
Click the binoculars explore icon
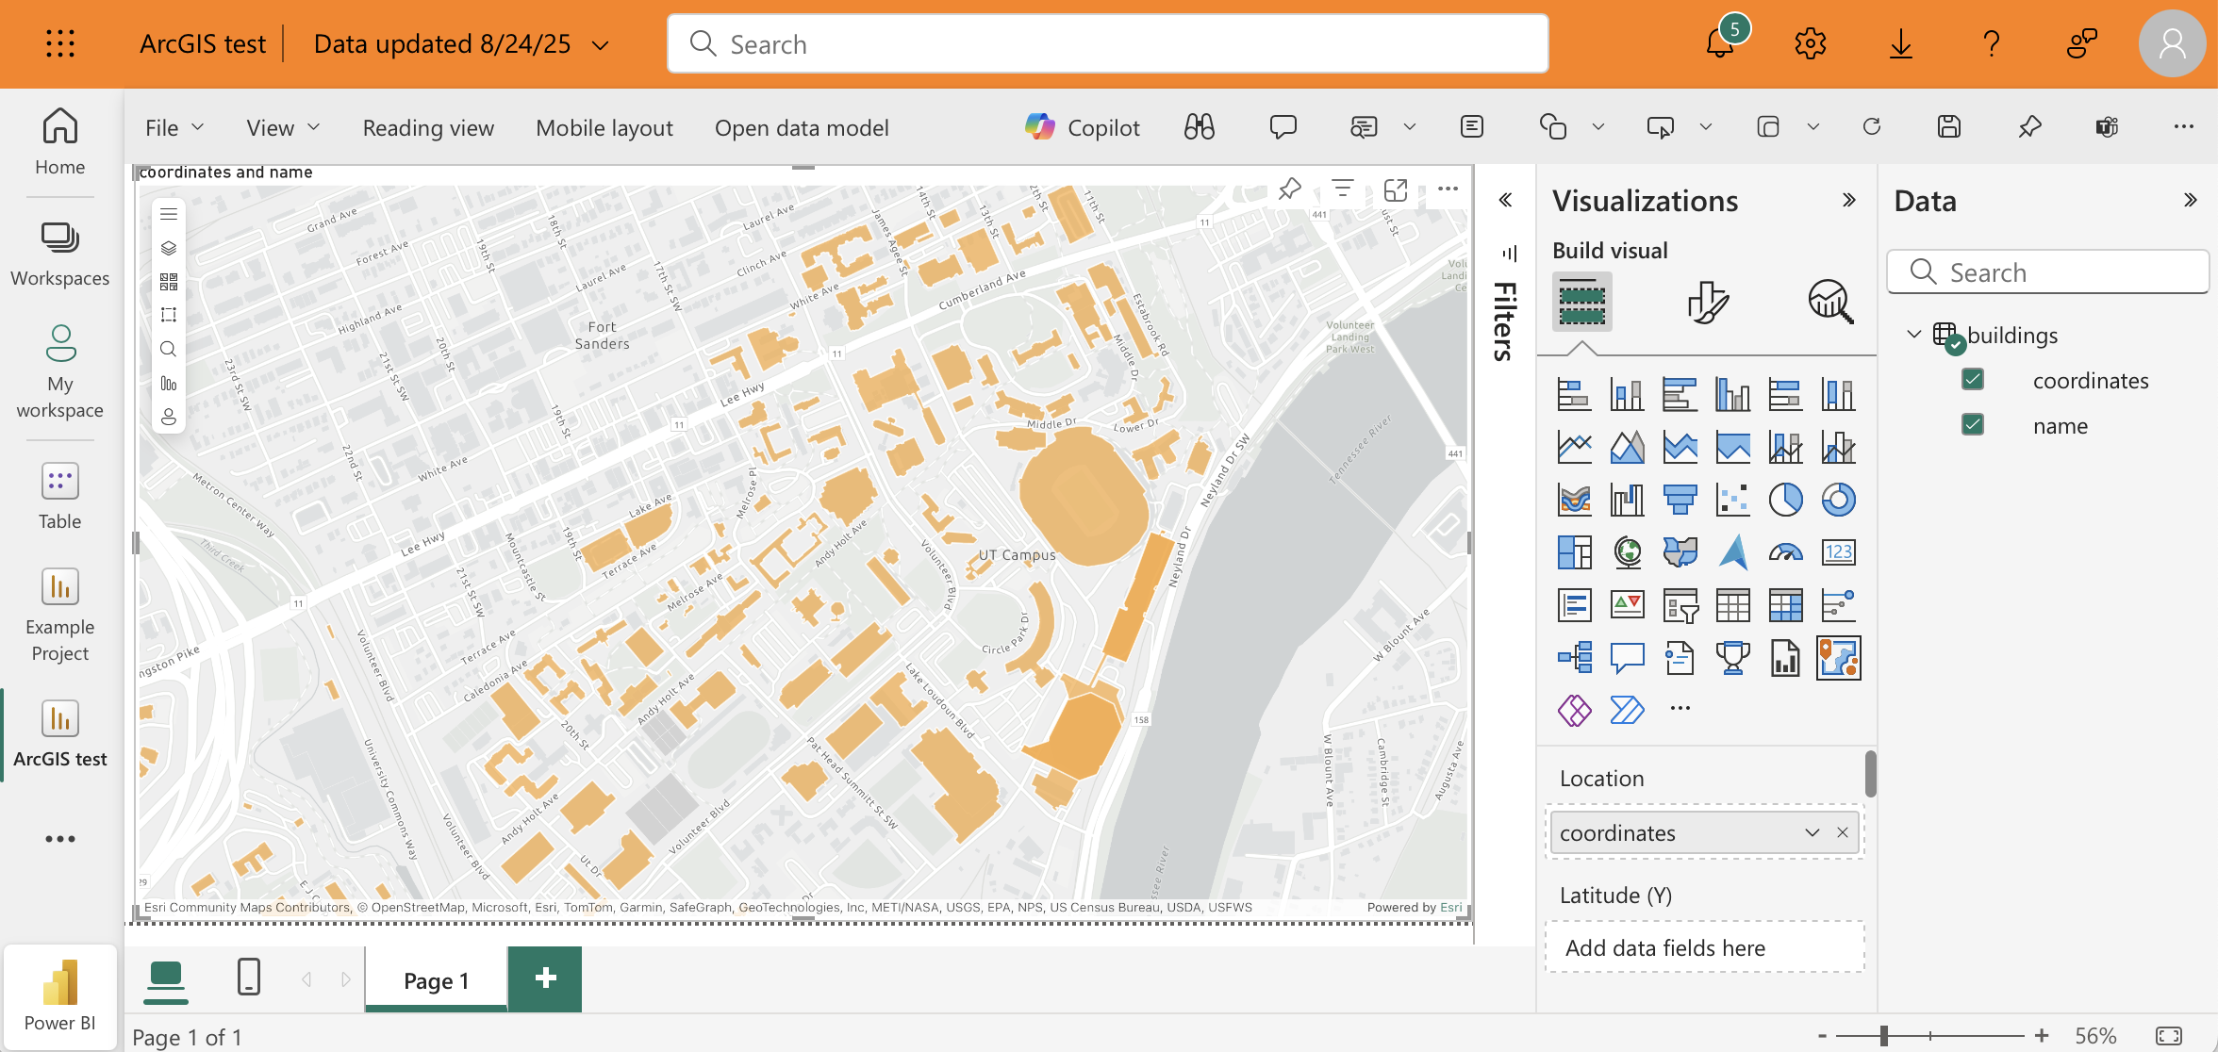pos(1200,127)
